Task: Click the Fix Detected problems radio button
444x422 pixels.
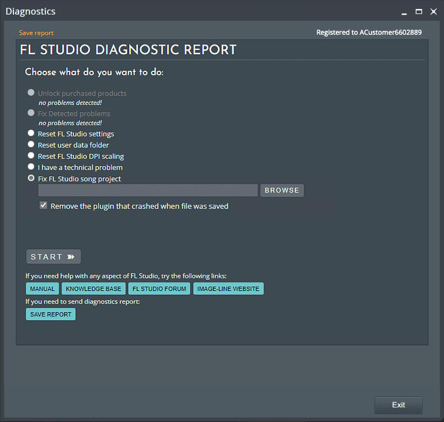Action: point(31,113)
